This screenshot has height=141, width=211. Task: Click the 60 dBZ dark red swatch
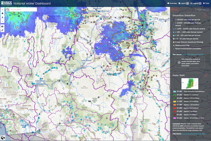pyautogui.click(x=174, y=115)
